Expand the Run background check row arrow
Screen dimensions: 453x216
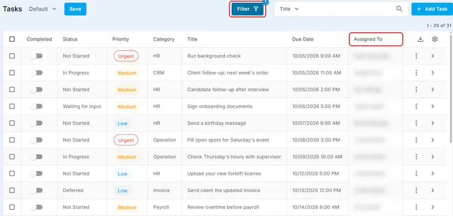[x=433, y=56]
